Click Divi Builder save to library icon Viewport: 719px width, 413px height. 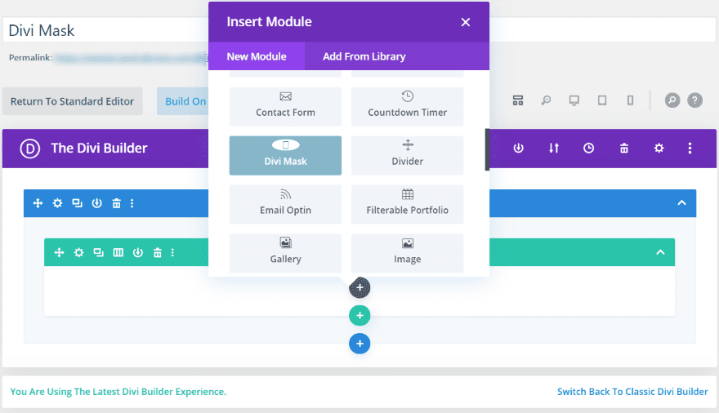point(518,148)
